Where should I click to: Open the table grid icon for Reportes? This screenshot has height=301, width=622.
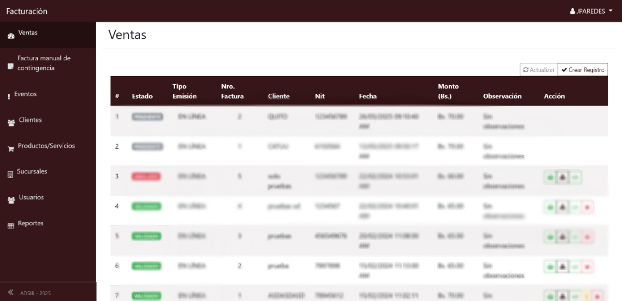(x=11, y=226)
